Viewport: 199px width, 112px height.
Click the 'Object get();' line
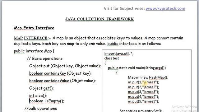pyautogui.click(x=41, y=88)
